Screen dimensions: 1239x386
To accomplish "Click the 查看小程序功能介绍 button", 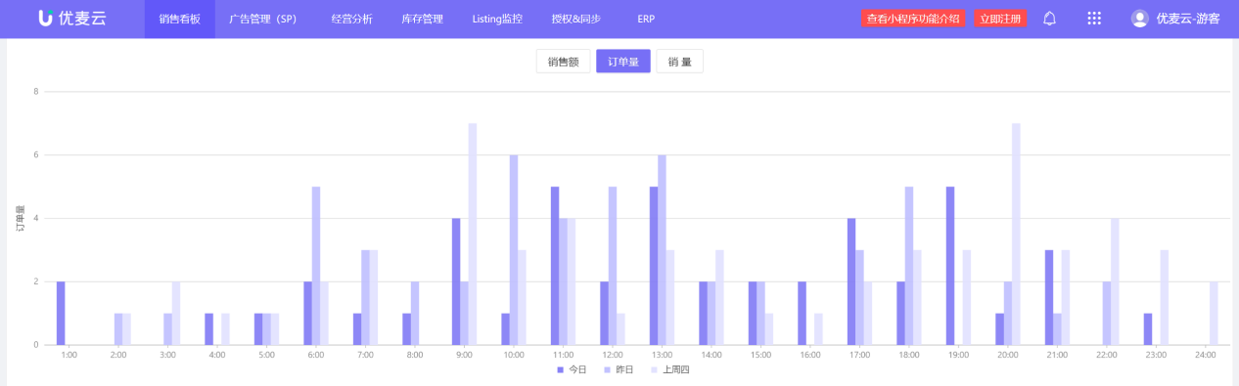I will tap(913, 19).
